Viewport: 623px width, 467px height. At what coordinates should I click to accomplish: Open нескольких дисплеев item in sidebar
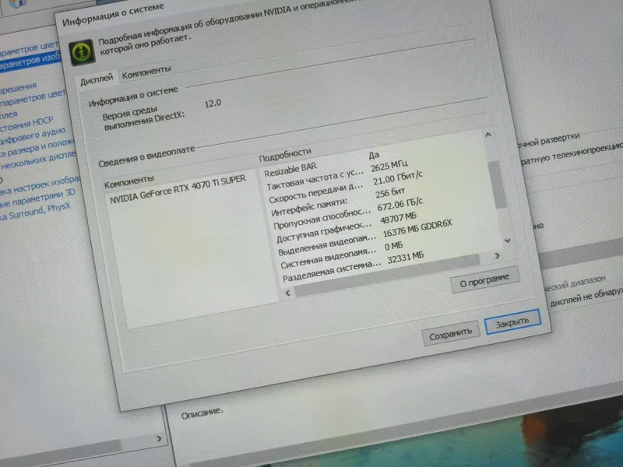38,160
